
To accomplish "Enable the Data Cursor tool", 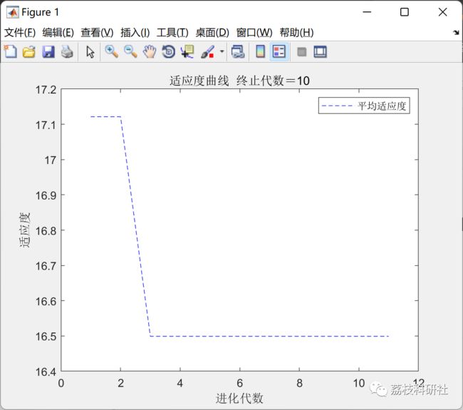I will tap(188, 52).
